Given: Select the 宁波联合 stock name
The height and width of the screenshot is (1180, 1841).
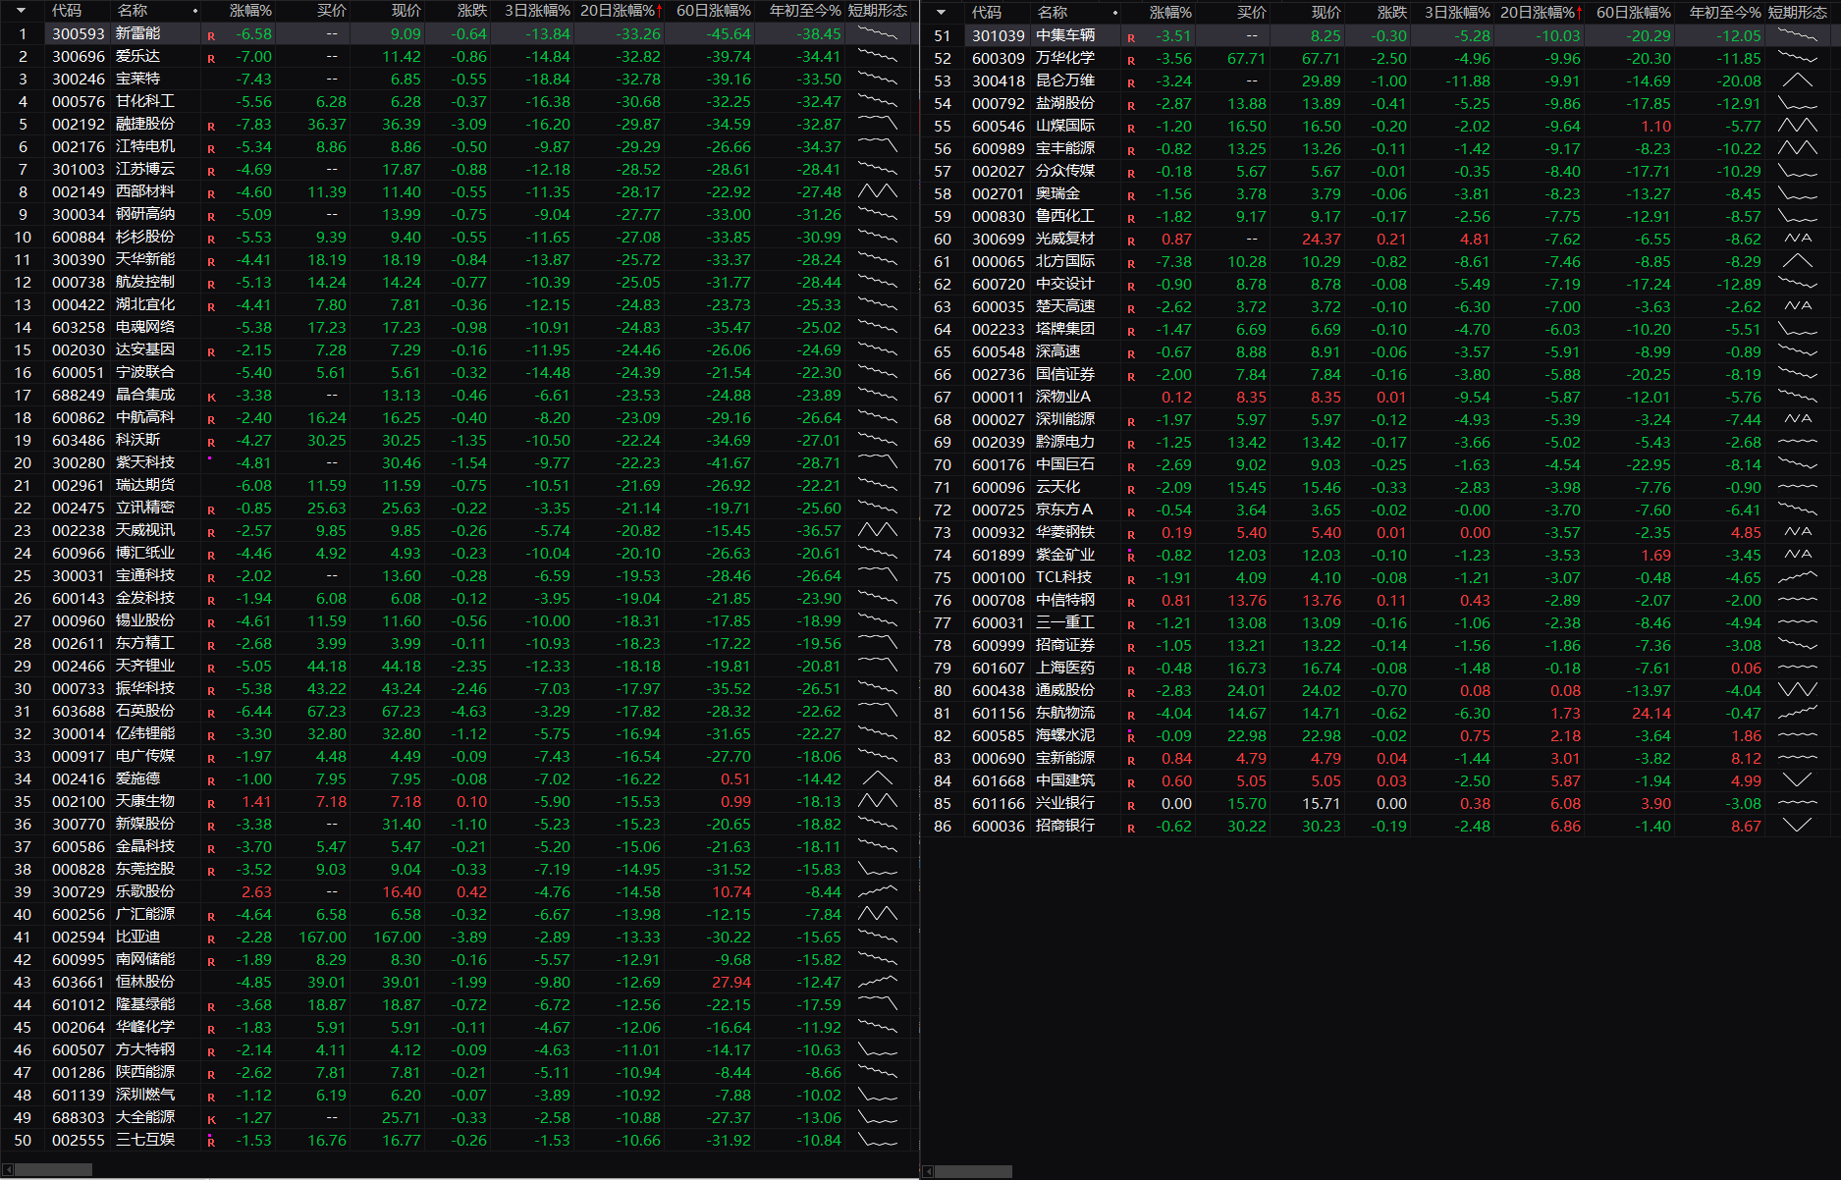Looking at the screenshot, I should [x=145, y=372].
